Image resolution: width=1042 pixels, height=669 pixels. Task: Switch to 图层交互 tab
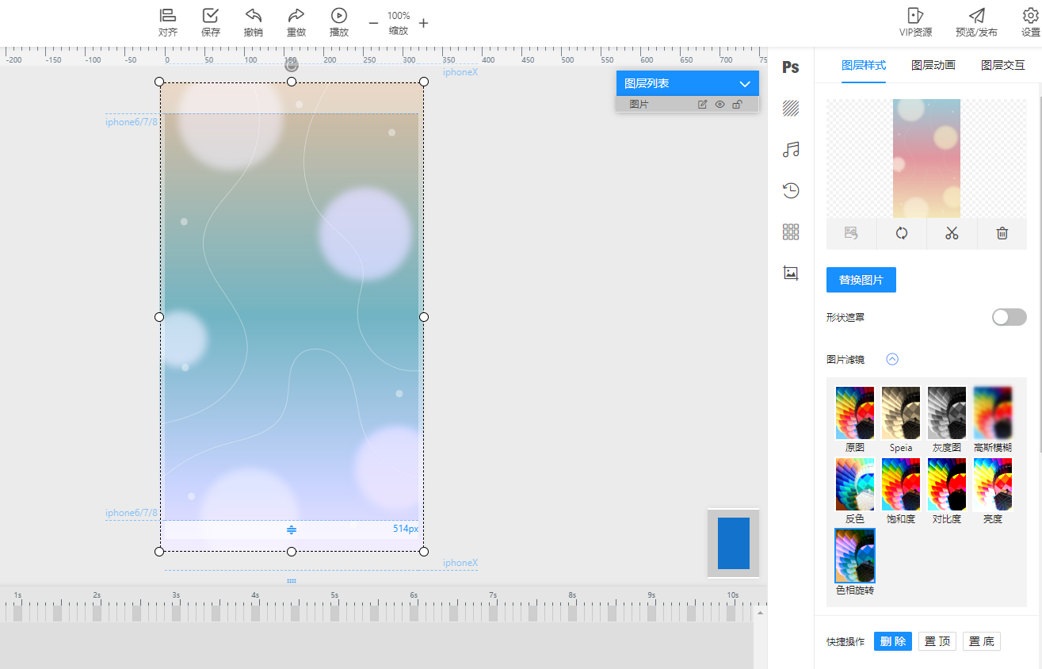[1003, 66]
